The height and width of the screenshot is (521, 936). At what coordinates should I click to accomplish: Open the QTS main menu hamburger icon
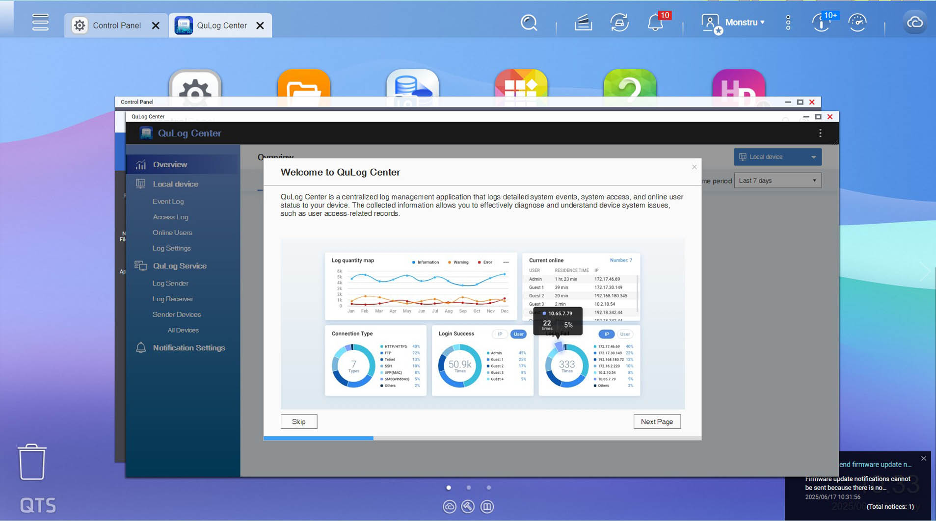40,23
